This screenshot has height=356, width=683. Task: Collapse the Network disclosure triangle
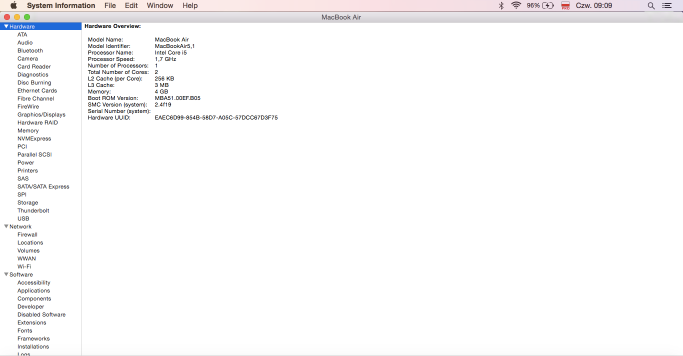pyautogui.click(x=6, y=226)
